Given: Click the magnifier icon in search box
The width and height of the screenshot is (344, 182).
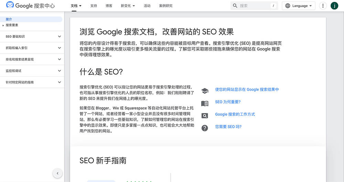Looking at the screenshot, I should click(x=235, y=6).
